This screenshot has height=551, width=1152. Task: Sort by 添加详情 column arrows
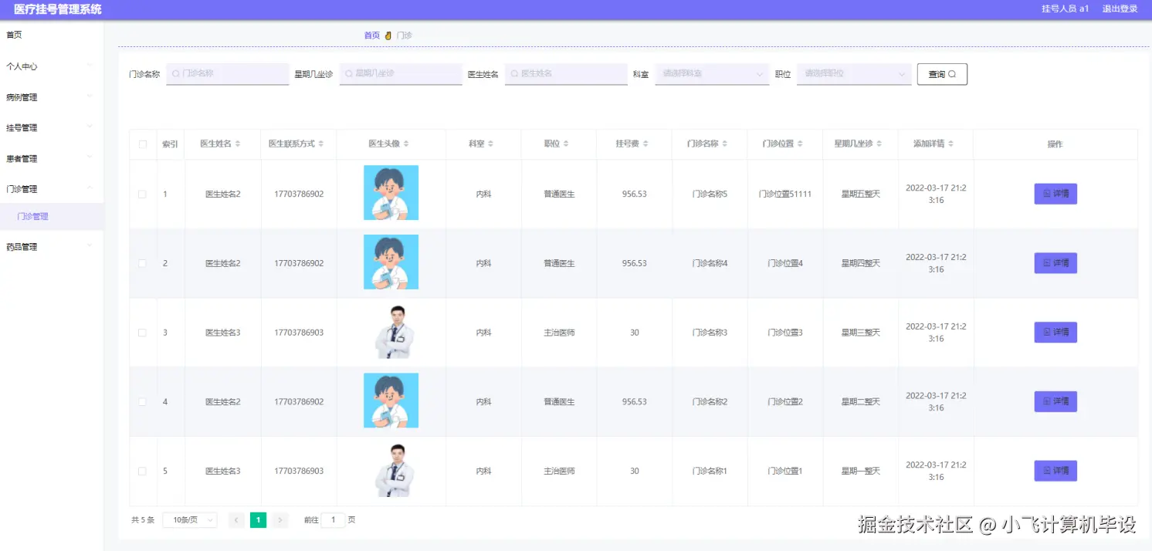point(950,144)
